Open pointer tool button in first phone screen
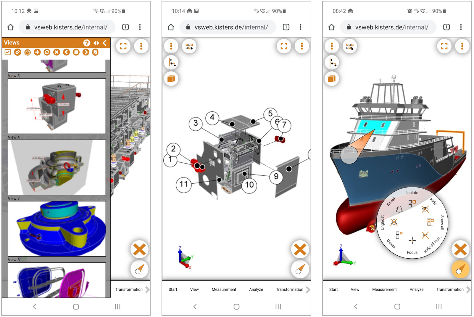Viewport: 474px width, 317px height. click(x=139, y=269)
